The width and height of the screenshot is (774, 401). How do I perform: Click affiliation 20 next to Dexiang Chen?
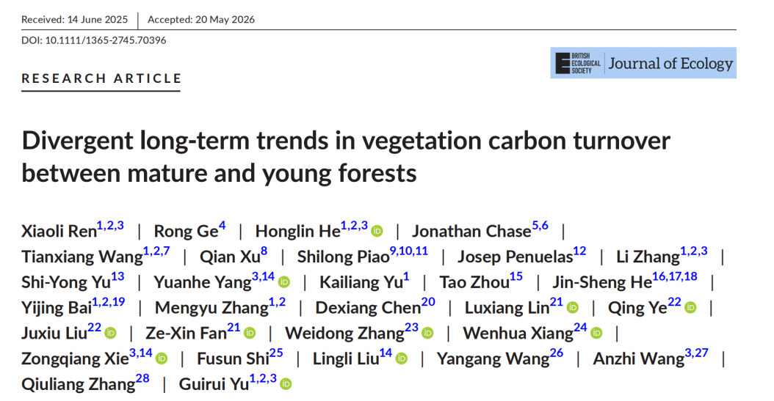pyautogui.click(x=428, y=302)
